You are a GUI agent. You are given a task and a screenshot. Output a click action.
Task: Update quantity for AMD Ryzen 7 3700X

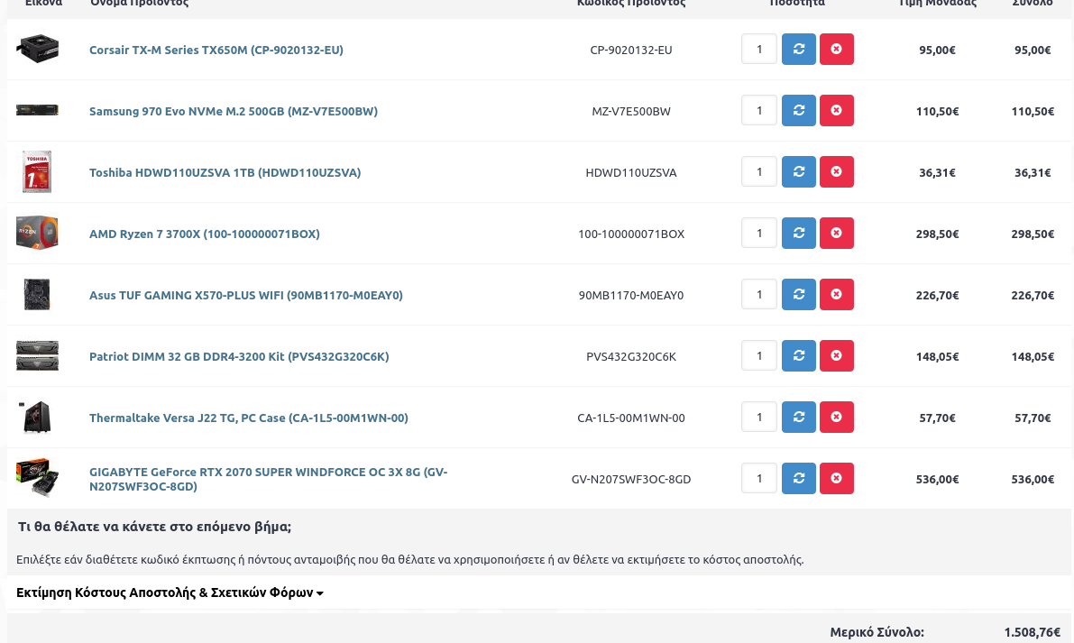[x=799, y=233]
